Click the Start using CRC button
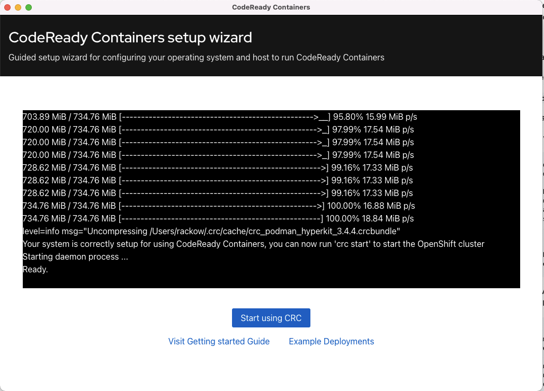 [271, 318]
